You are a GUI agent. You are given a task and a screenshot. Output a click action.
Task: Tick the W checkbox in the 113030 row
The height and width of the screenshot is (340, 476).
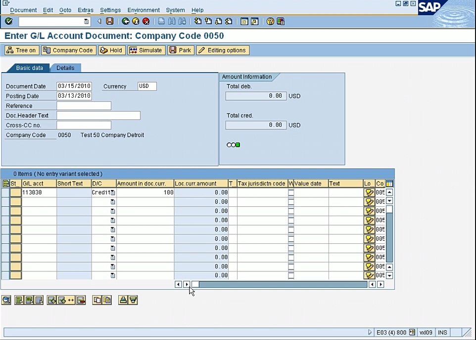291,192
